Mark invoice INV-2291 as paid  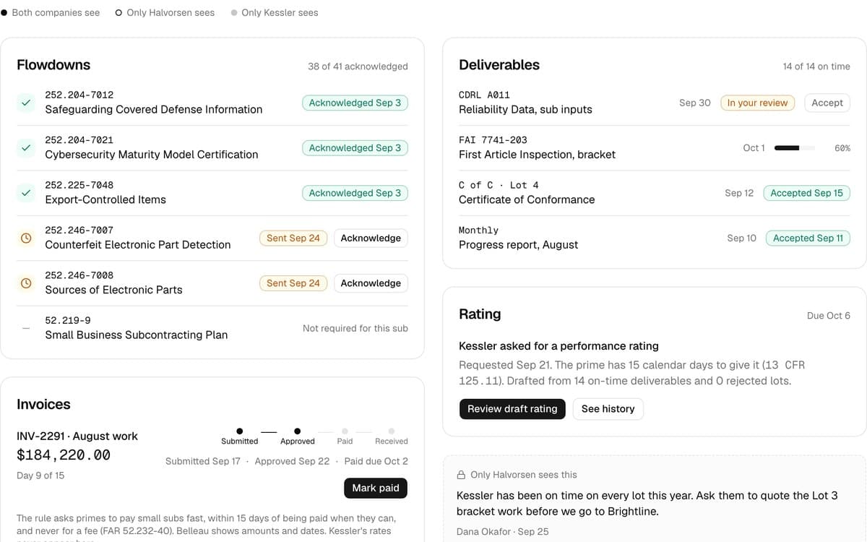click(x=376, y=488)
